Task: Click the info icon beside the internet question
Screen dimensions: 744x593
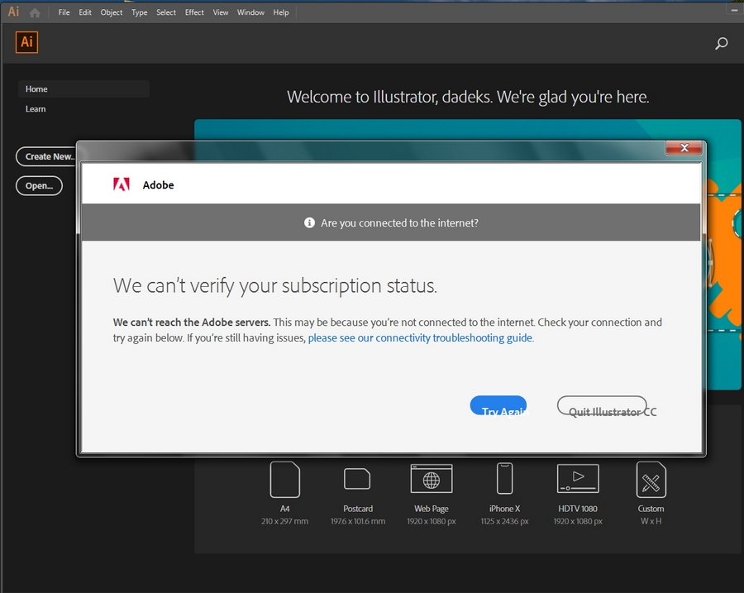Action: (309, 222)
